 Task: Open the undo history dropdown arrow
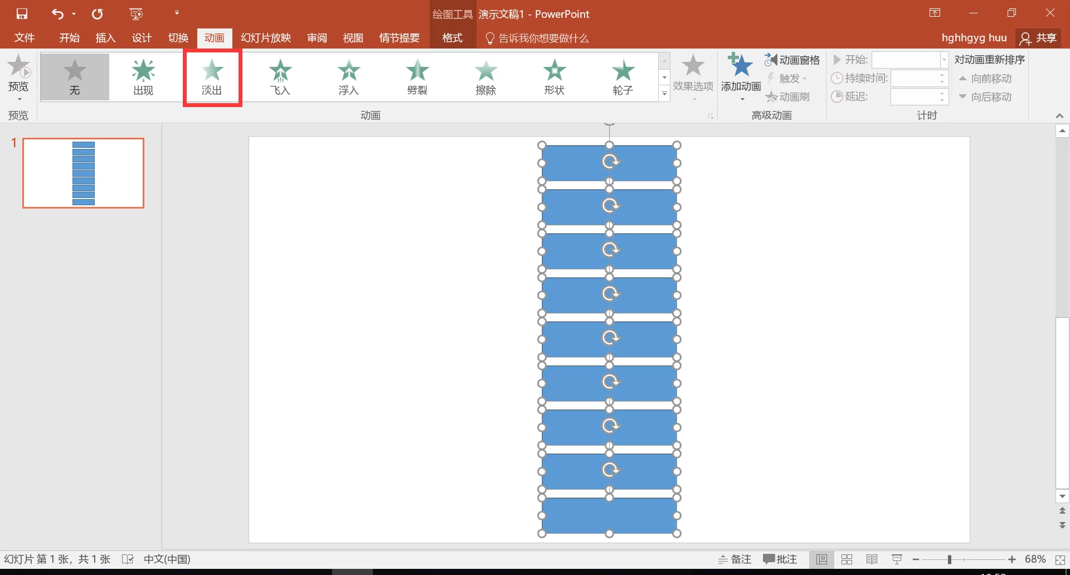[74, 14]
